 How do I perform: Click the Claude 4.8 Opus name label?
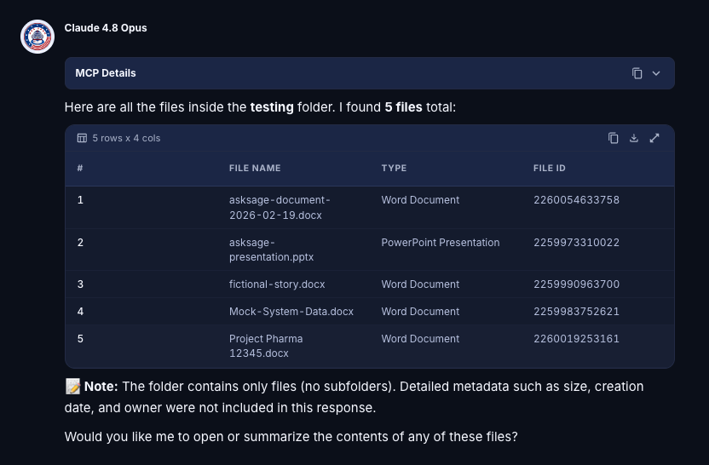pos(106,28)
